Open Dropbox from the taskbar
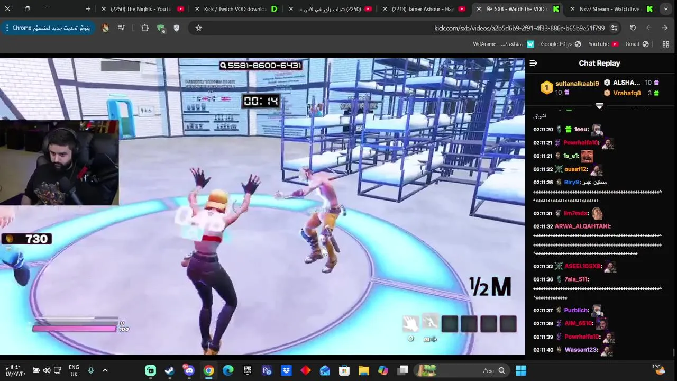 286,370
